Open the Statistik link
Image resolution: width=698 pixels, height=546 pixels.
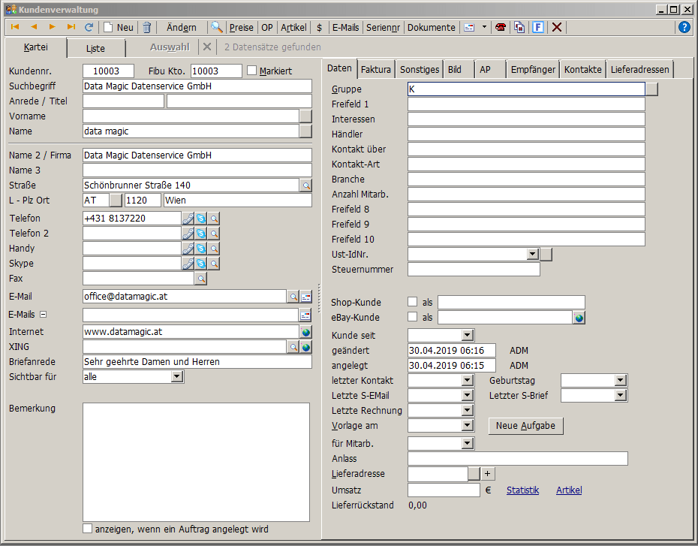(x=522, y=490)
